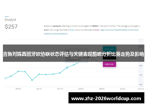Open the SmartPortfolio sign-in link
This screenshot has width=147, height=106.
[119, 30]
